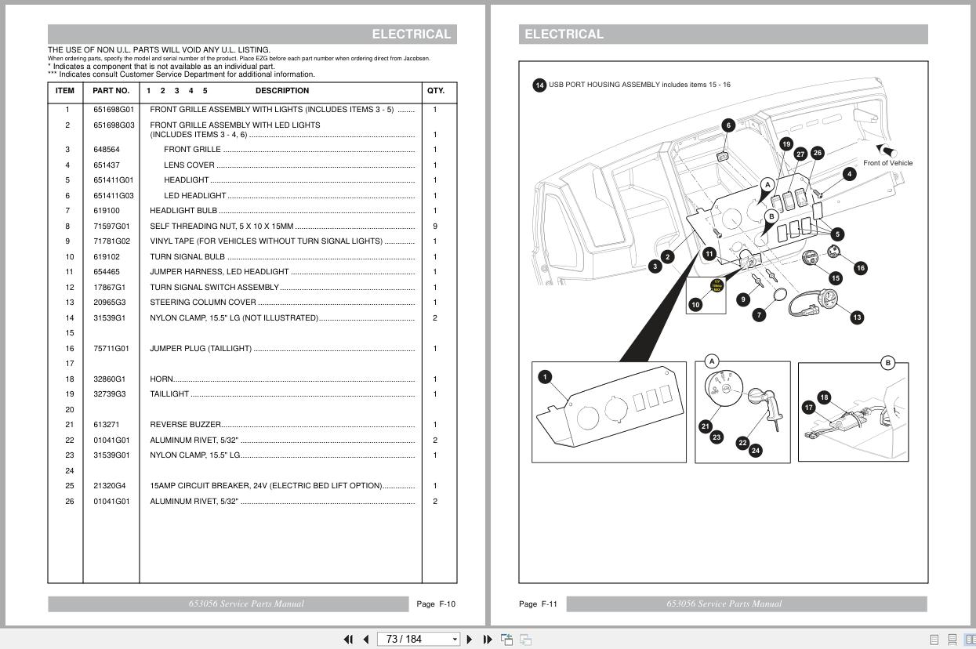Image resolution: width=976 pixels, height=649 pixels.
Task: Click diagram callout number 13
Action: 857,317
